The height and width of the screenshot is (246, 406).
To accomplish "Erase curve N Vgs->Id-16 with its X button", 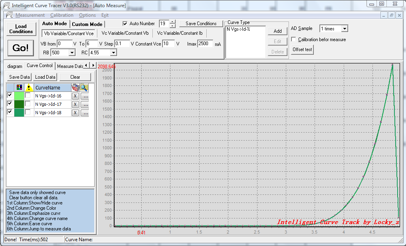I will pos(75,96).
